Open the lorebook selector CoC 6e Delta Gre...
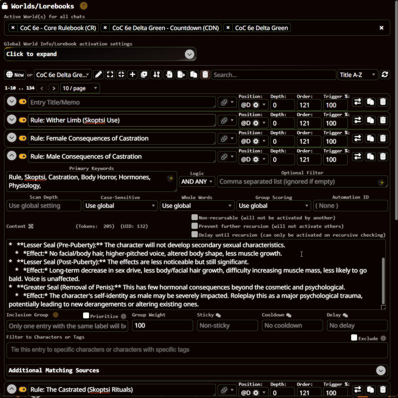The width and height of the screenshot is (398, 398). tap(63, 75)
